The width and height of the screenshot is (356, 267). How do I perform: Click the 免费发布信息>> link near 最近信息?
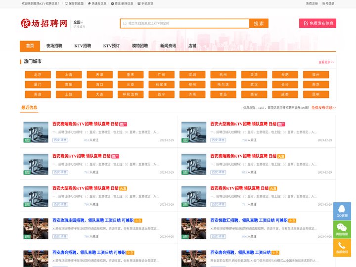(x=323, y=108)
